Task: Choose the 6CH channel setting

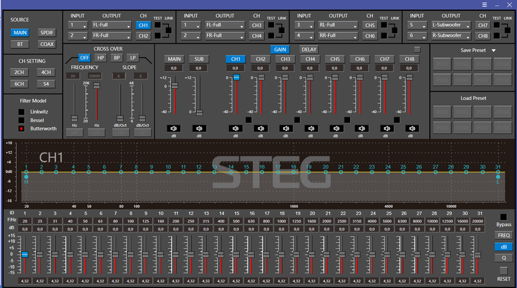Action: [x=19, y=84]
